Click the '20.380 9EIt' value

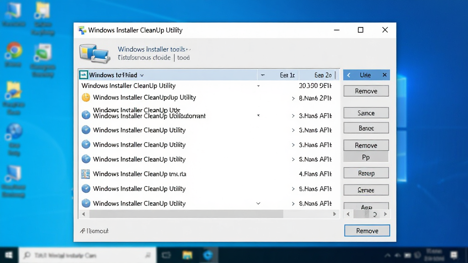tap(315, 86)
